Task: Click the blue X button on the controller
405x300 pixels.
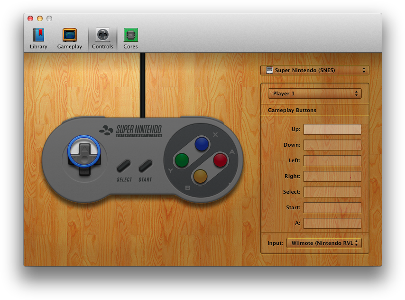Action: pos(202,144)
